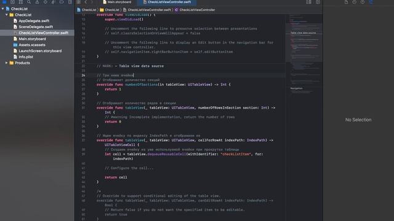Image resolution: width=394 pixels, height=221 pixels.
Task: Click the cellForRowAt parameter label
Action: 210,141
